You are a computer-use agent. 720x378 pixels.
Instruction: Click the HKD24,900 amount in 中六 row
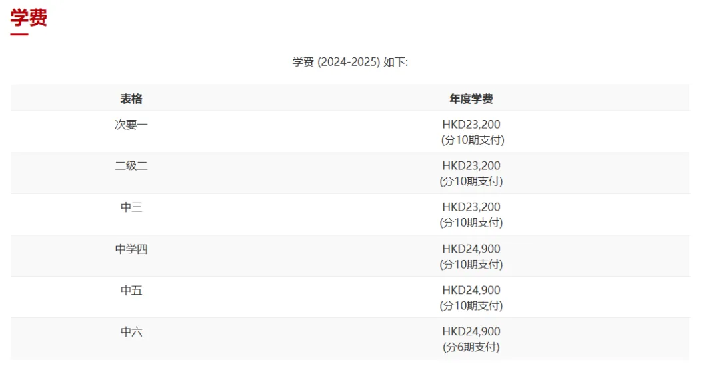pos(471,331)
